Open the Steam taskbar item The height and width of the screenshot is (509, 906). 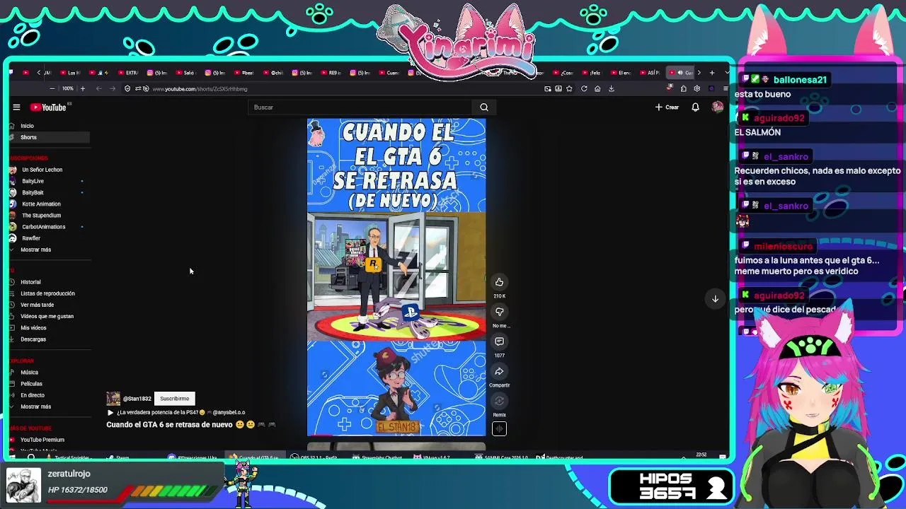(118, 458)
